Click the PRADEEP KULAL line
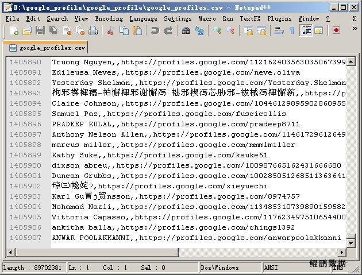The image size is (362, 275). point(176,124)
